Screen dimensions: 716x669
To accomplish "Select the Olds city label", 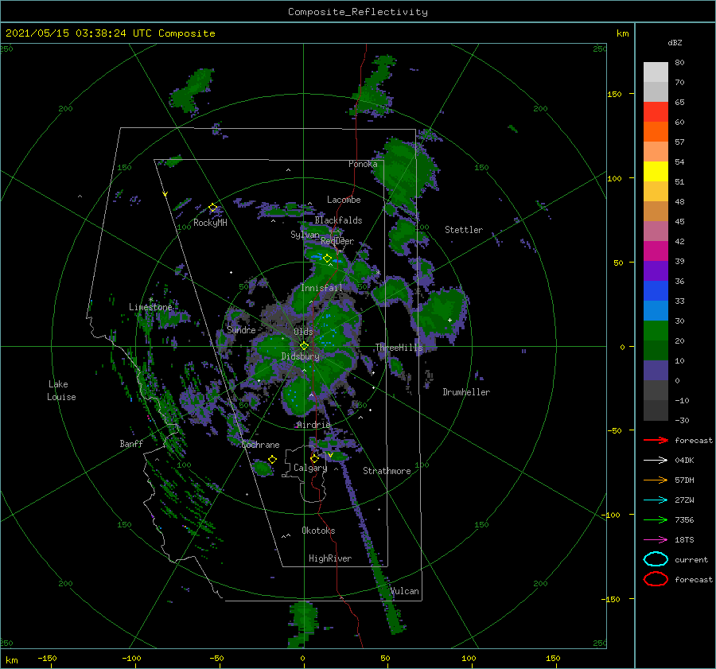I will tap(303, 332).
